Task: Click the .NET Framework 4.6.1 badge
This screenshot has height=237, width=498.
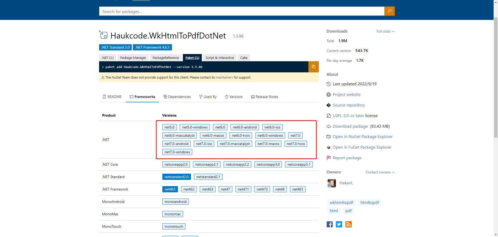Action: click(x=152, y=47)
